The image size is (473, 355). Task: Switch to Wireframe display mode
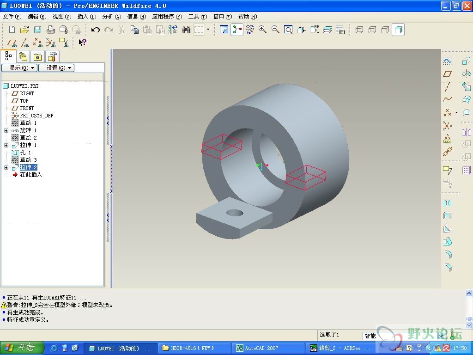[x=359, y=30]
